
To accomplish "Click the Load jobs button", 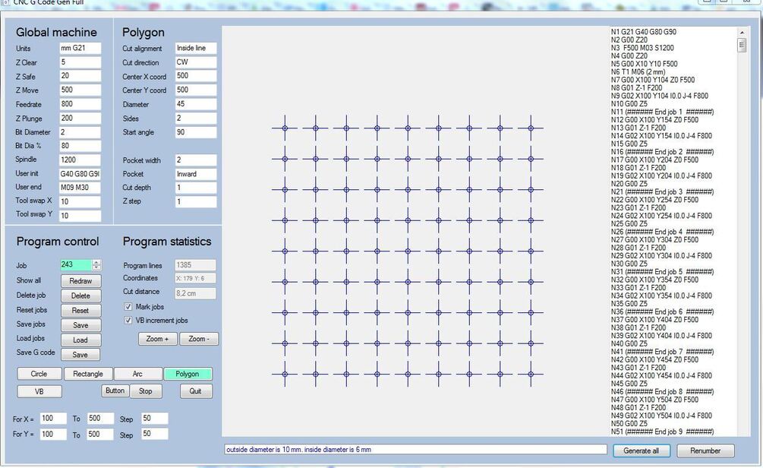I will (80, 340).
